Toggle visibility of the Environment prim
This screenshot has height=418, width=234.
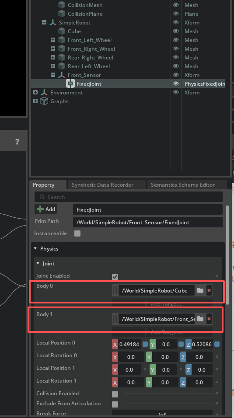(x=175, y=93)
